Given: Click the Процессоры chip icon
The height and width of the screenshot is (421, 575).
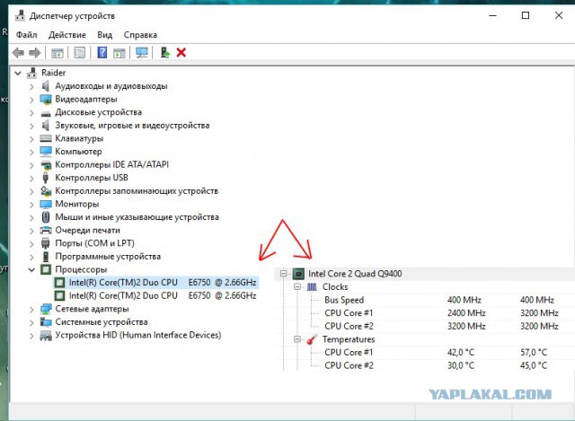Looking at the screenshot, I should pyautogui.click(x=46, y=269).
